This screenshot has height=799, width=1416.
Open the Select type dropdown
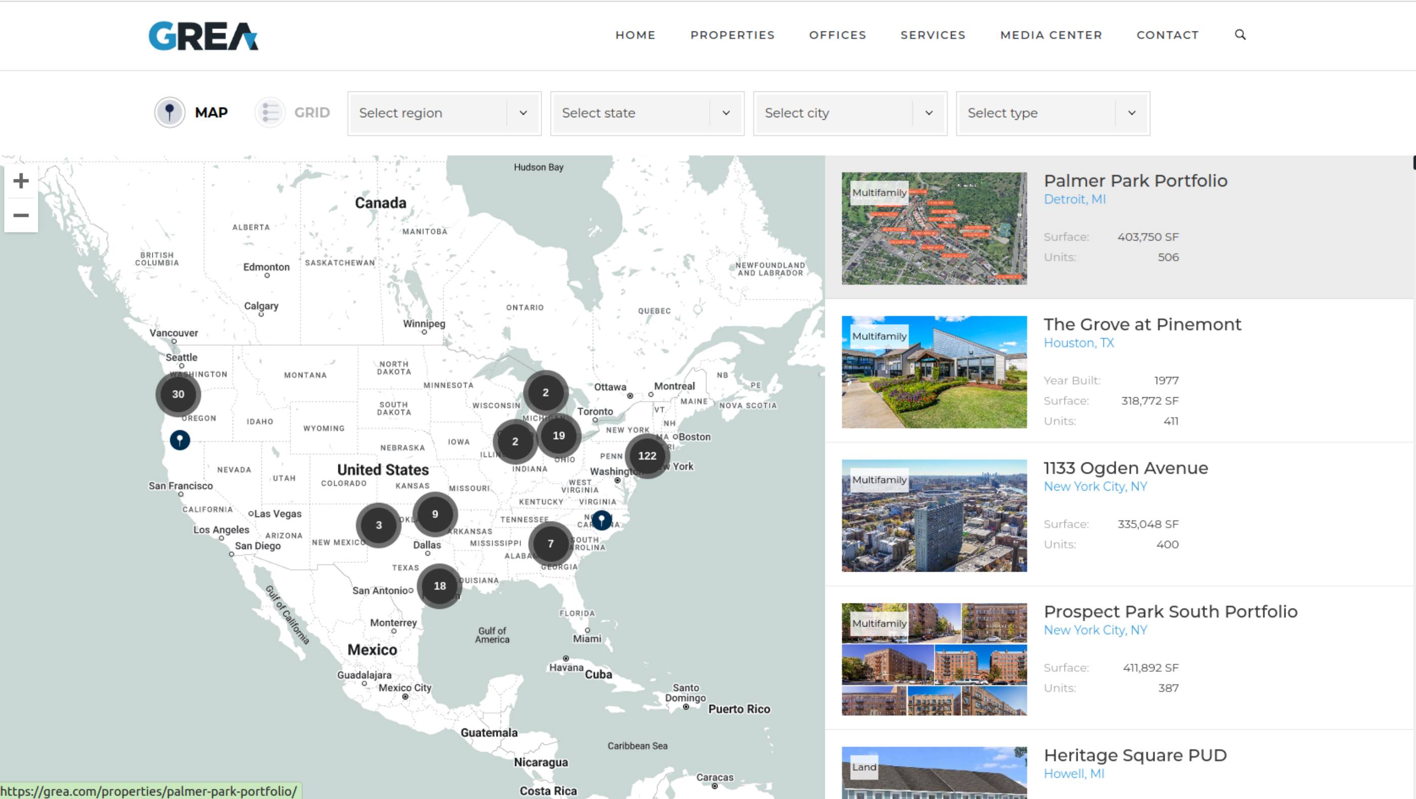pyautogui.click(x=1053, y=113)
